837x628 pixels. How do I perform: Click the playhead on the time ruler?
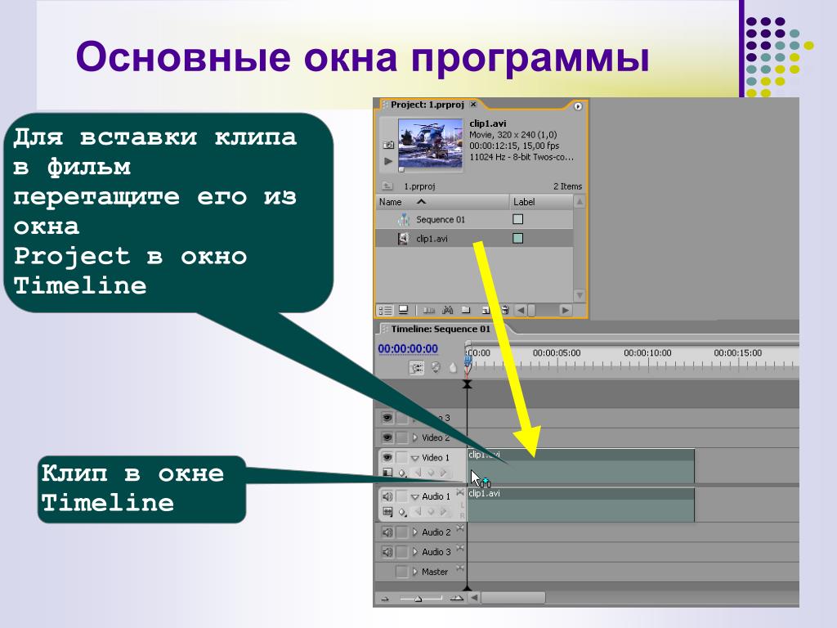(468, 362)
